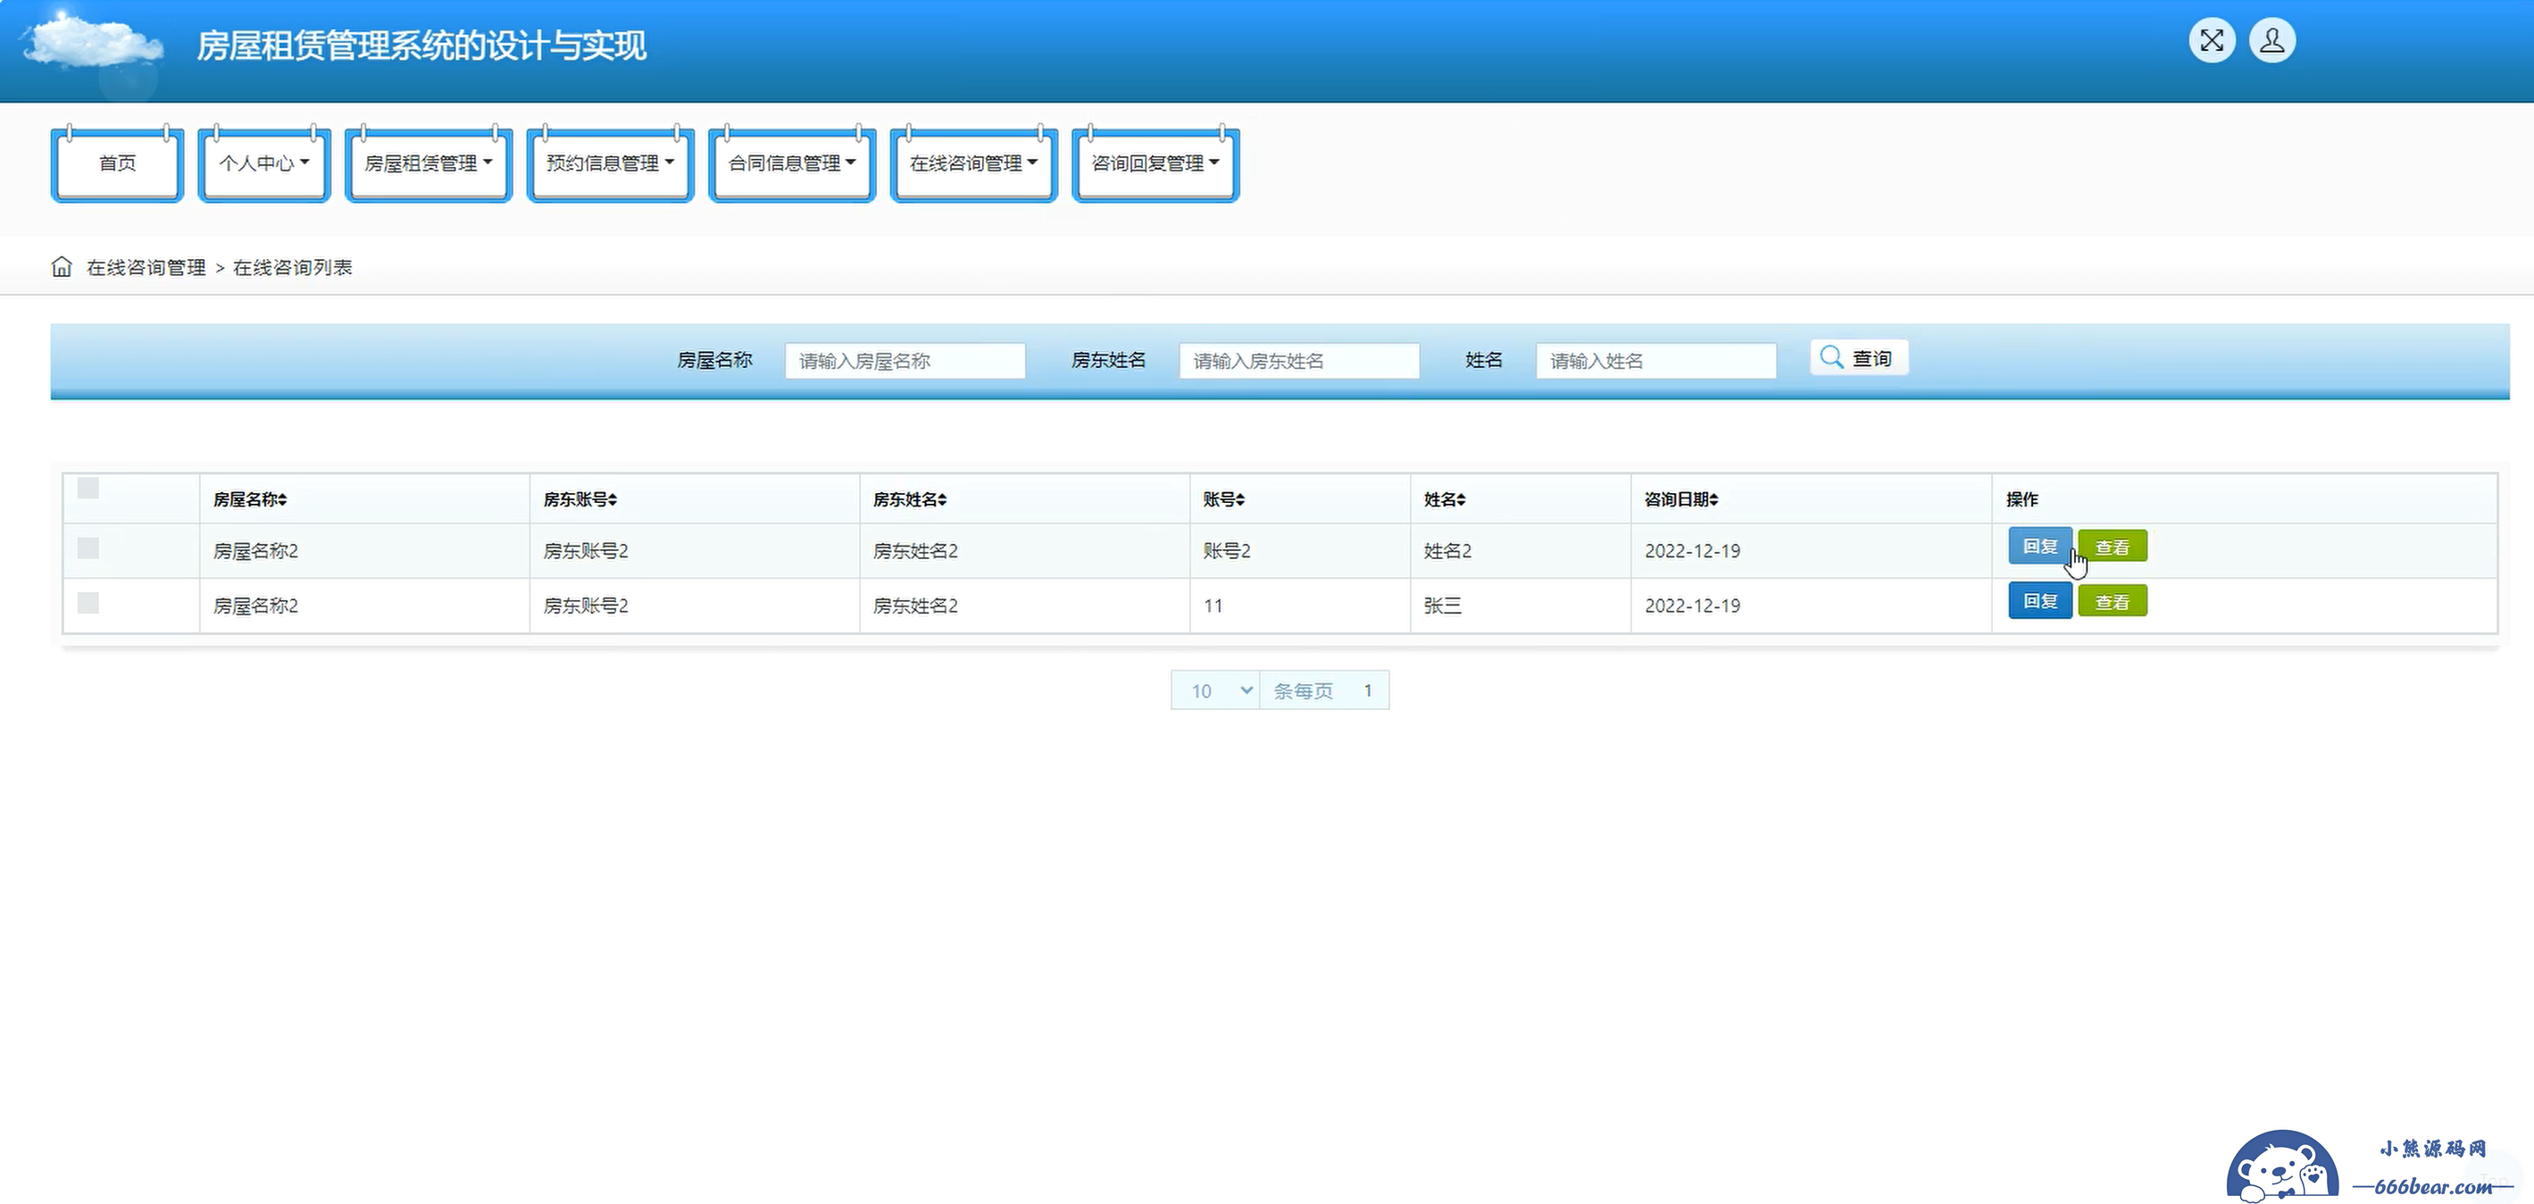Check the first row 姓名2 checkbox
This screenshot has height=1204, width=2534.
click(x=88, y=548)
